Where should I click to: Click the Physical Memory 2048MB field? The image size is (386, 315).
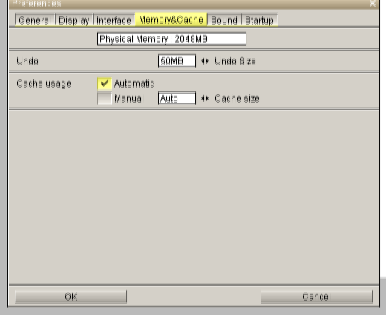[x=171, y=39]
